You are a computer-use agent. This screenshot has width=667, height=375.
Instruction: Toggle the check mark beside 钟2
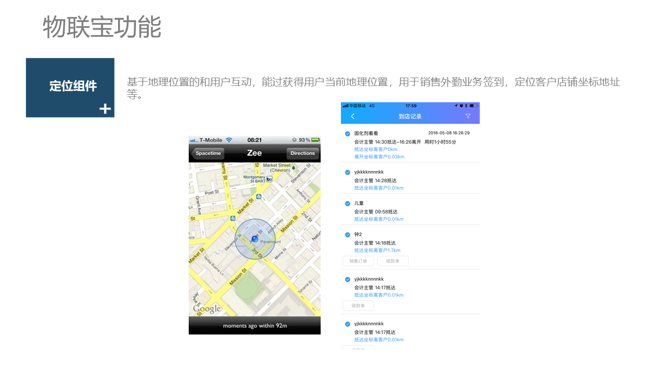(x=347, y=235)
